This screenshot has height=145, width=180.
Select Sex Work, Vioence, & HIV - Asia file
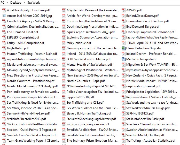tap(33, 108)
